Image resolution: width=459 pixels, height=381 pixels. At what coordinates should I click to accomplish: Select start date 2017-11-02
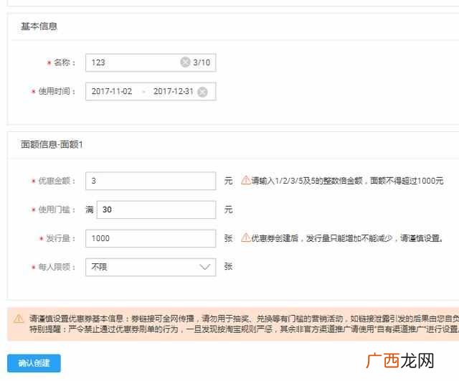[x=112, y=91]
